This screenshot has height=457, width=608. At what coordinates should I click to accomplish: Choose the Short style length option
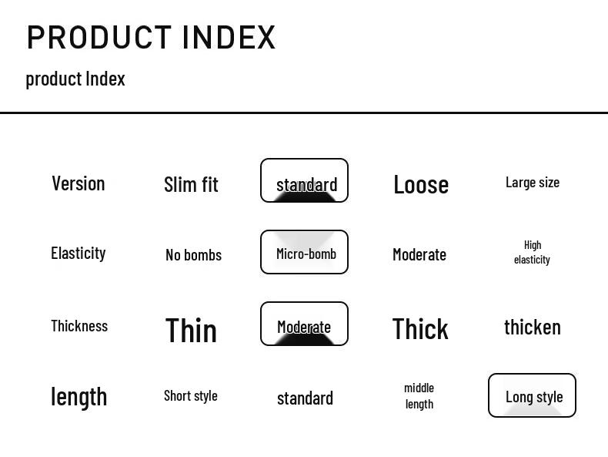coord(191,396)
